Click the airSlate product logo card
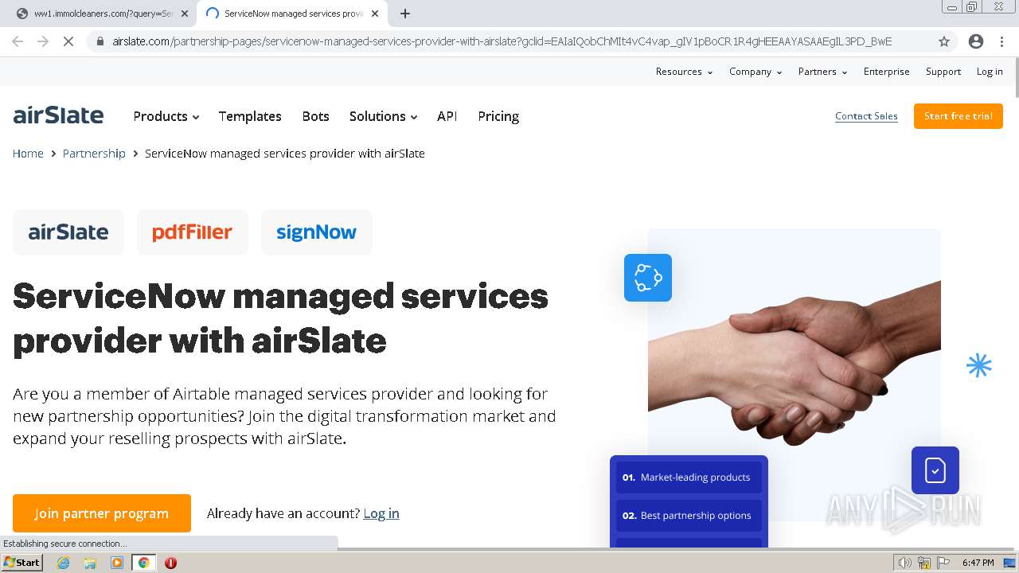 [x=68, y=232]
